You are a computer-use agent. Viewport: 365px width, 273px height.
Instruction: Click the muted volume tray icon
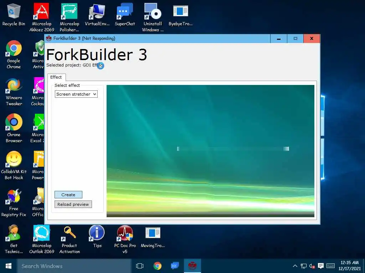coord(312,266)
